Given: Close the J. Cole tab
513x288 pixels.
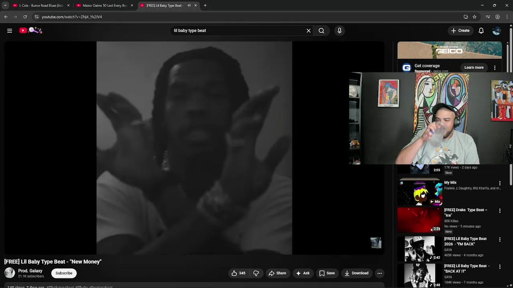Looking at the screenshot, I should (68, 6).
